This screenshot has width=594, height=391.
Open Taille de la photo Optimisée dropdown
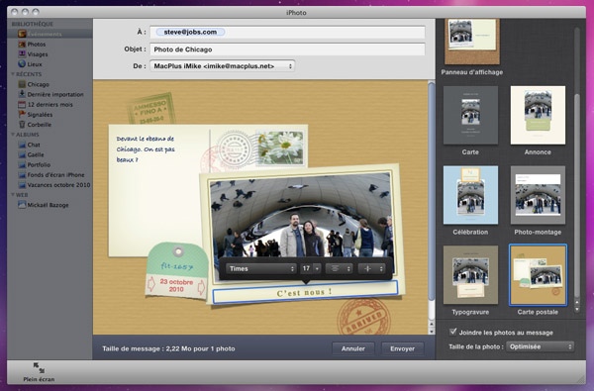541,346
